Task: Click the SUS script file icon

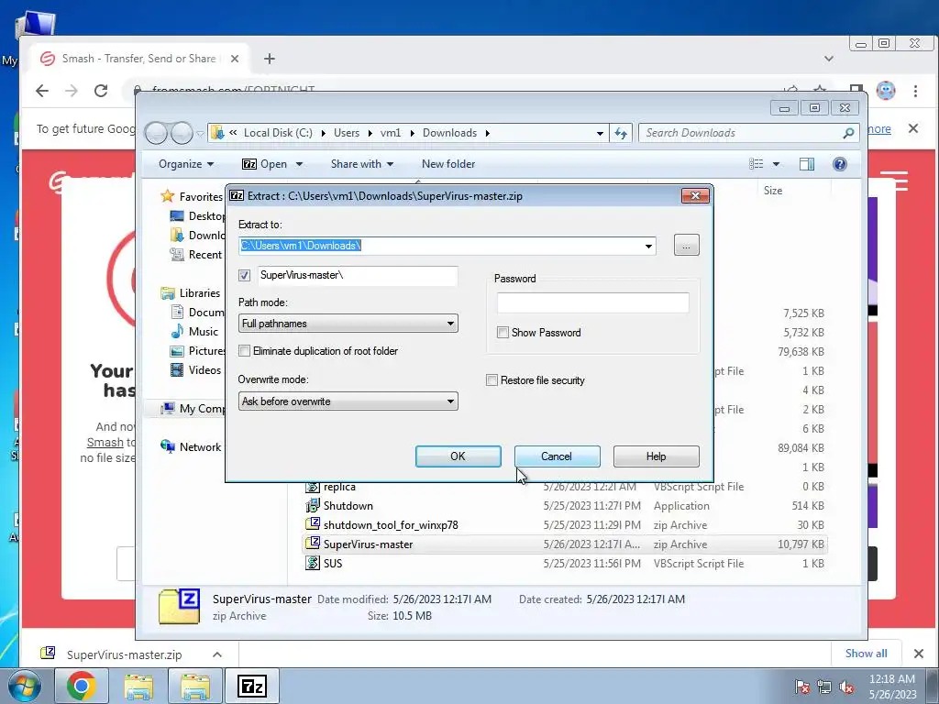Action: coord(313,563)
